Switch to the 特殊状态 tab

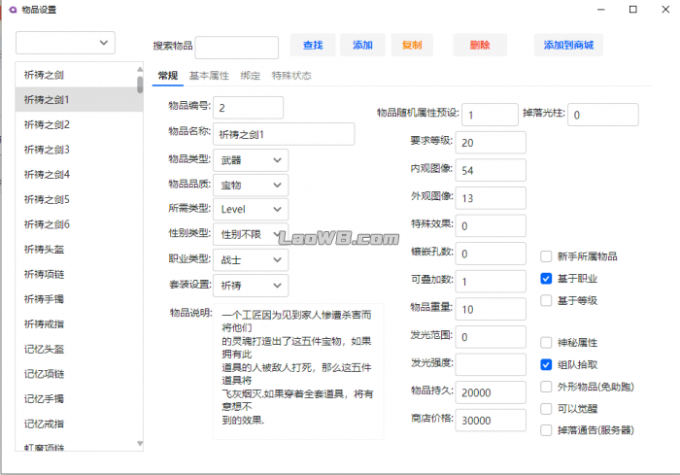pos(291,76)
